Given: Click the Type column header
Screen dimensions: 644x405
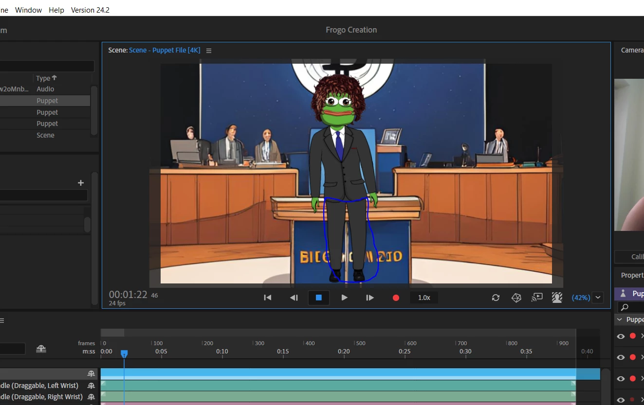Looking at the screenshot, I should 43,78.
